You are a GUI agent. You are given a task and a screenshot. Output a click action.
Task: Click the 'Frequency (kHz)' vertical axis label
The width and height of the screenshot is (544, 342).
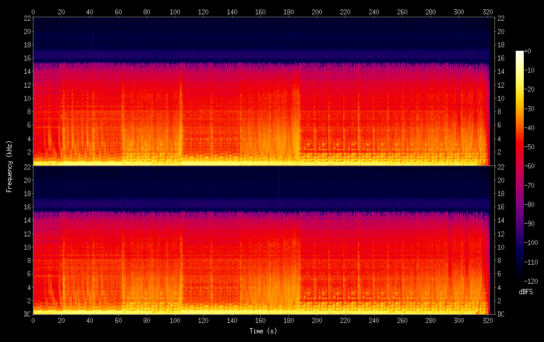pos(9,166)
